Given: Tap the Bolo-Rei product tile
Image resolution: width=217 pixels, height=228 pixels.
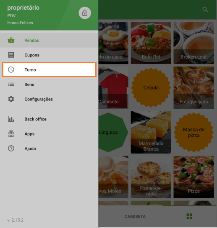Looking at the screenshot, I should [x=151, y=43].
